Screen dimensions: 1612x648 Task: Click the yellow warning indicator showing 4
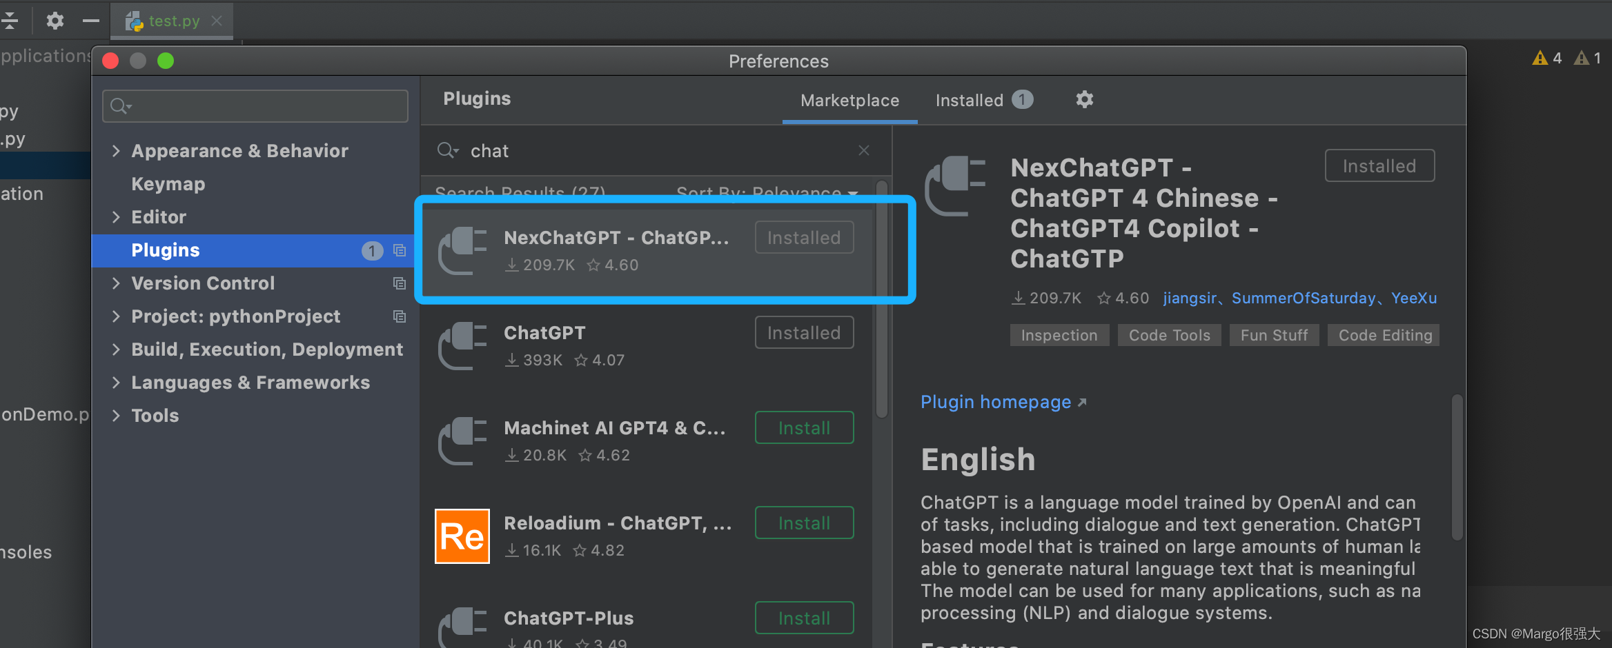pyautogui.click(x=1546, y=59)
